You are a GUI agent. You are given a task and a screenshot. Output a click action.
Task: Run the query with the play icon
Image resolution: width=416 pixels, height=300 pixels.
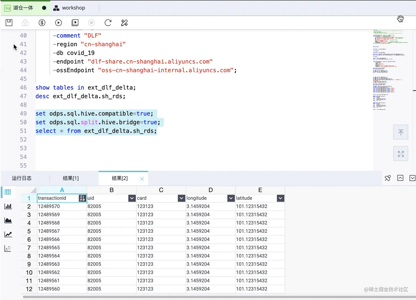58,23
